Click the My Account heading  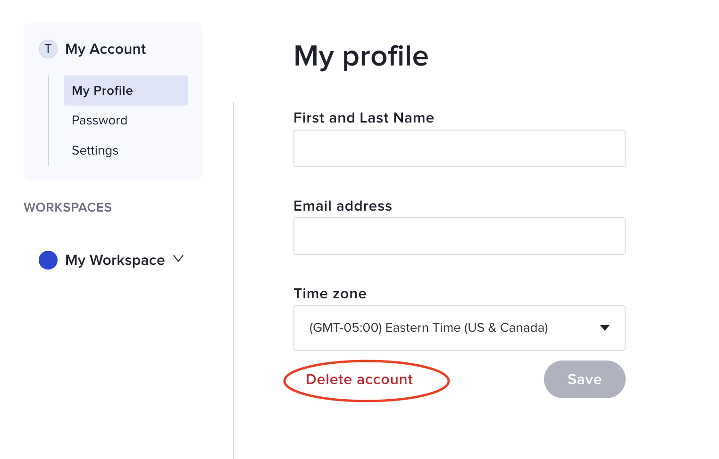click(x=105, y=49)
